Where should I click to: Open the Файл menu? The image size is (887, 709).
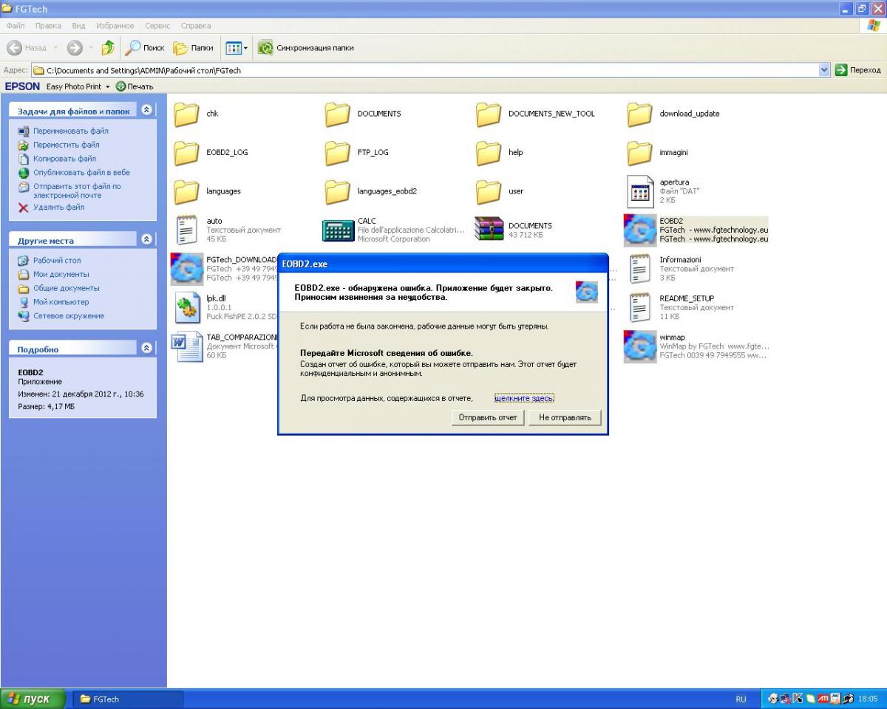(x=16, y=26)
